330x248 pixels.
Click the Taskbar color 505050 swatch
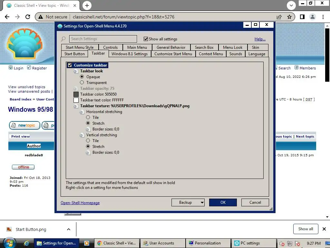(76, 94)
